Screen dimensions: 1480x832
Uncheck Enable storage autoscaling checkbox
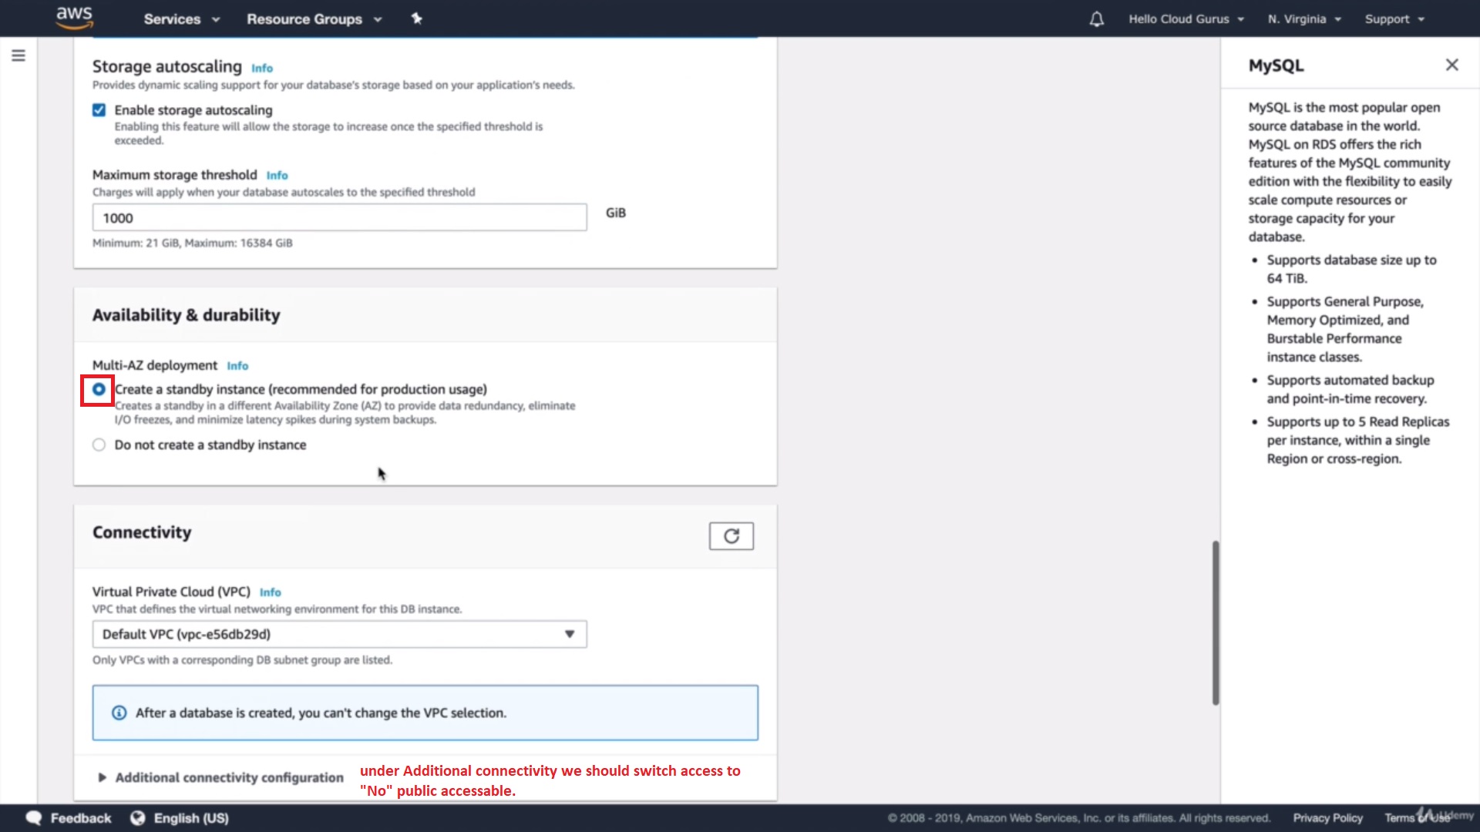pyautogui.click(x=99, y=110)
